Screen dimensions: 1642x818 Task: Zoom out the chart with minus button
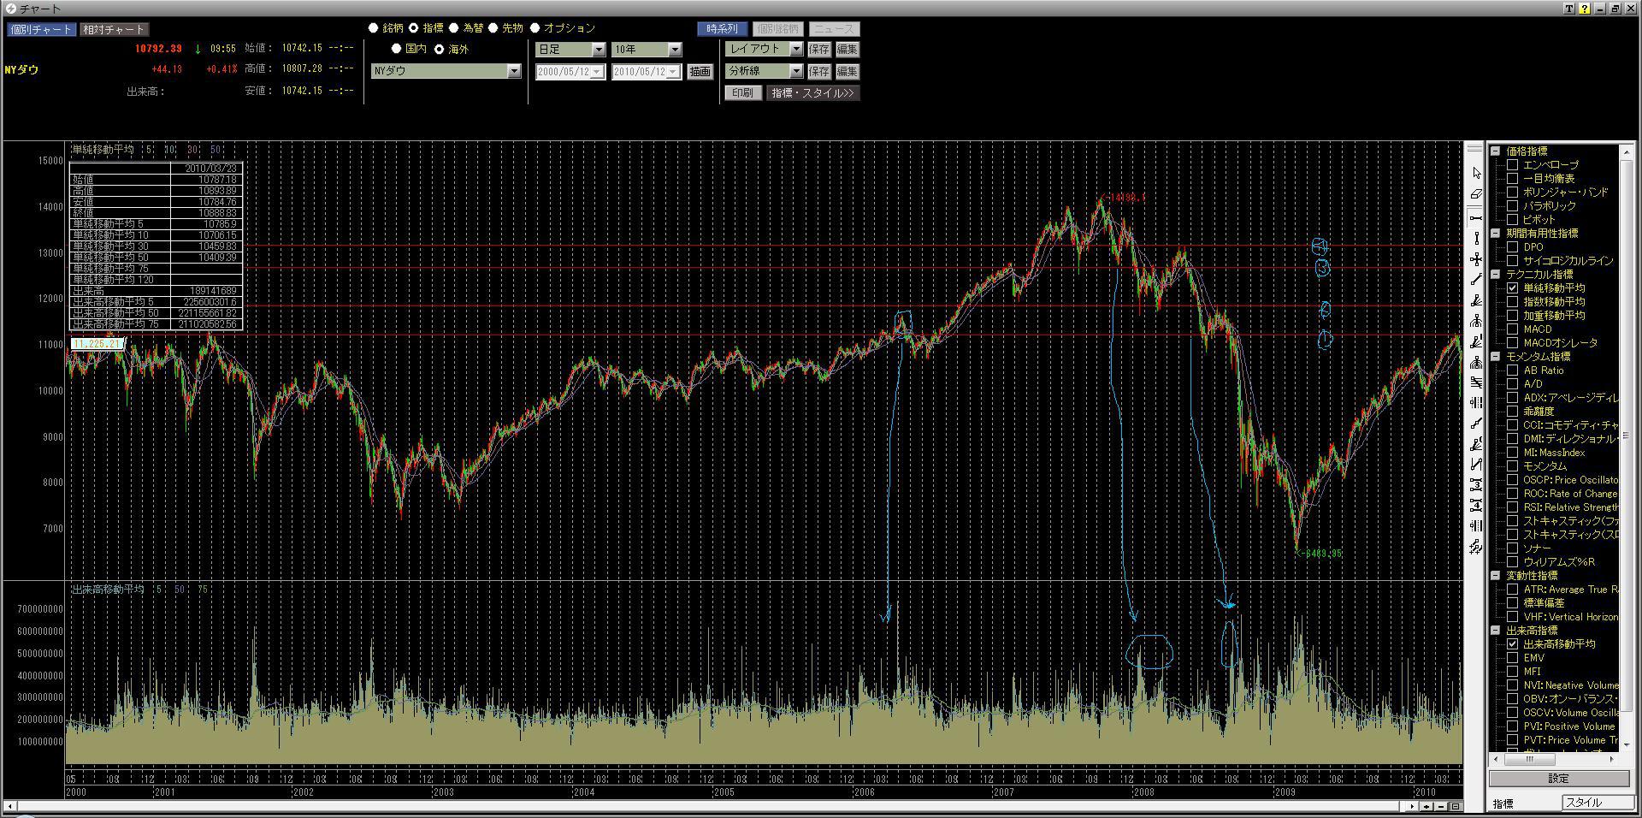click(1441, 806)
